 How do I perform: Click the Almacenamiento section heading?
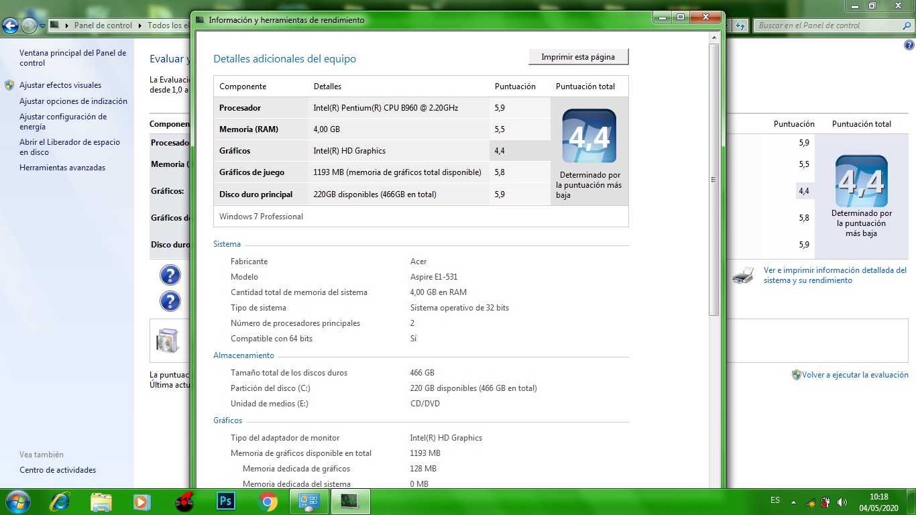[x=243, y=355]
